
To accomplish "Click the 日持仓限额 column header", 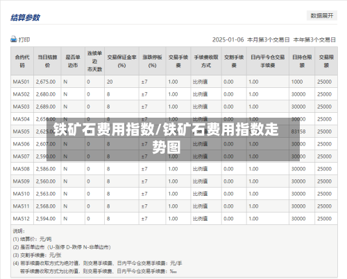I will 302,61.
